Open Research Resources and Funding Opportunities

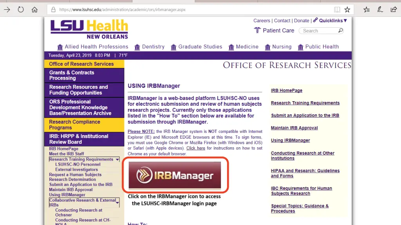click(84, 90)
